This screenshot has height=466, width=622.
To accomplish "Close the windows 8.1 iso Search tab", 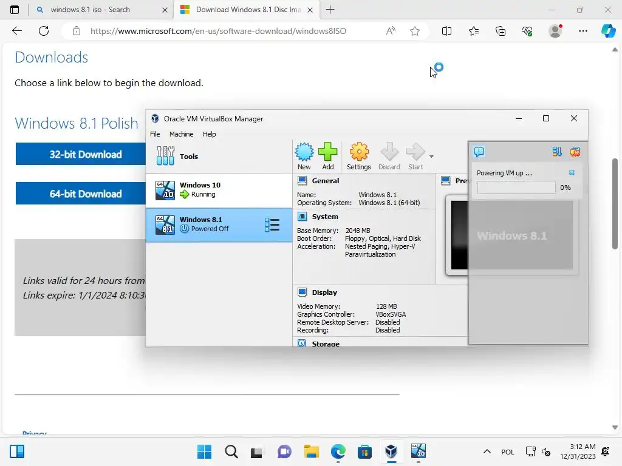I will (x=165, y=10).
